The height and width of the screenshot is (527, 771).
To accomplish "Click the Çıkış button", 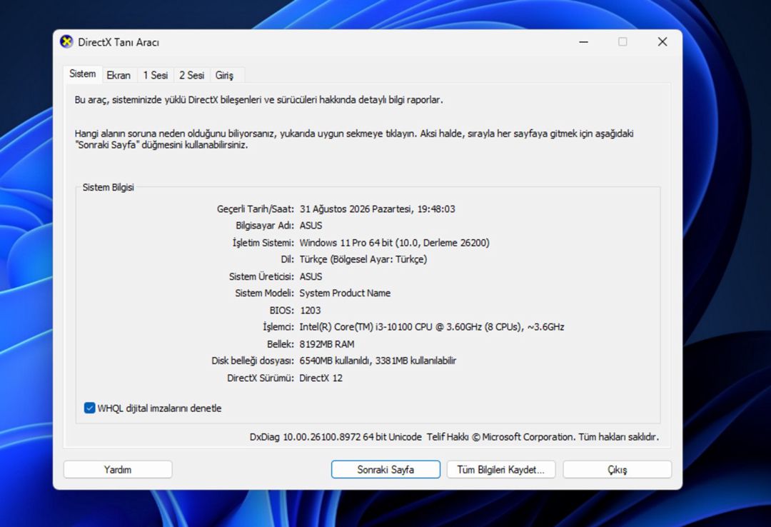I will (617, 469).
